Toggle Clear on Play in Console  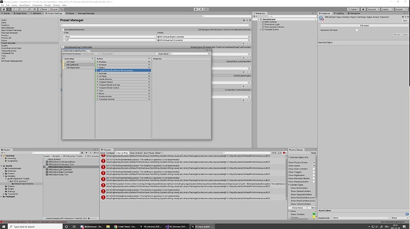[x=122, y=152]
